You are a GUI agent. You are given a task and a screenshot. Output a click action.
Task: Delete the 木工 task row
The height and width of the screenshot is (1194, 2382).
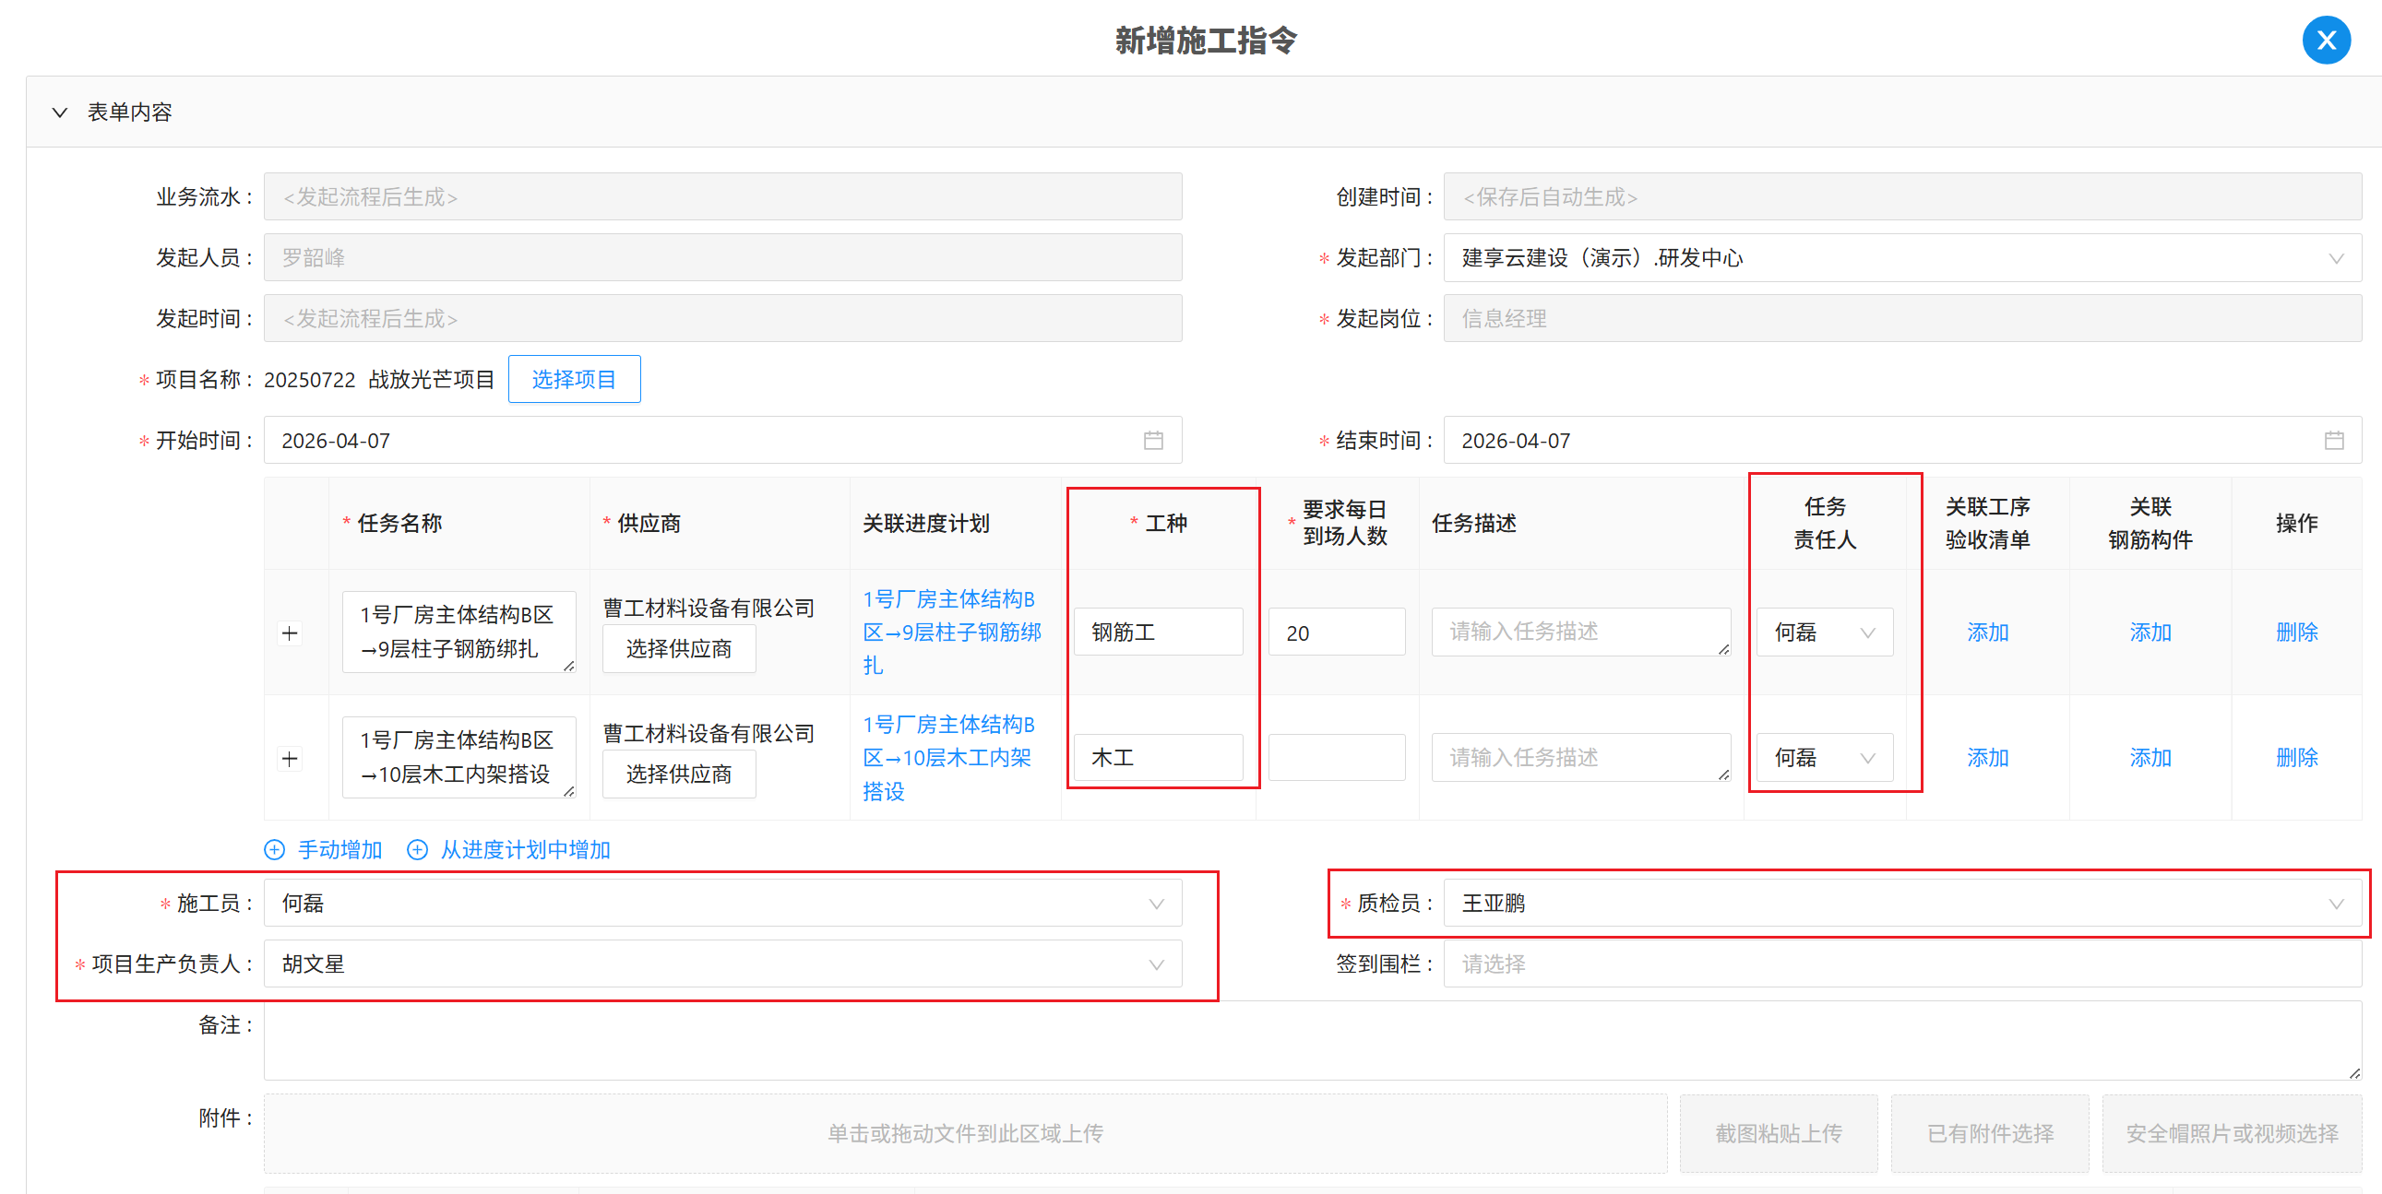(2296, 758)
